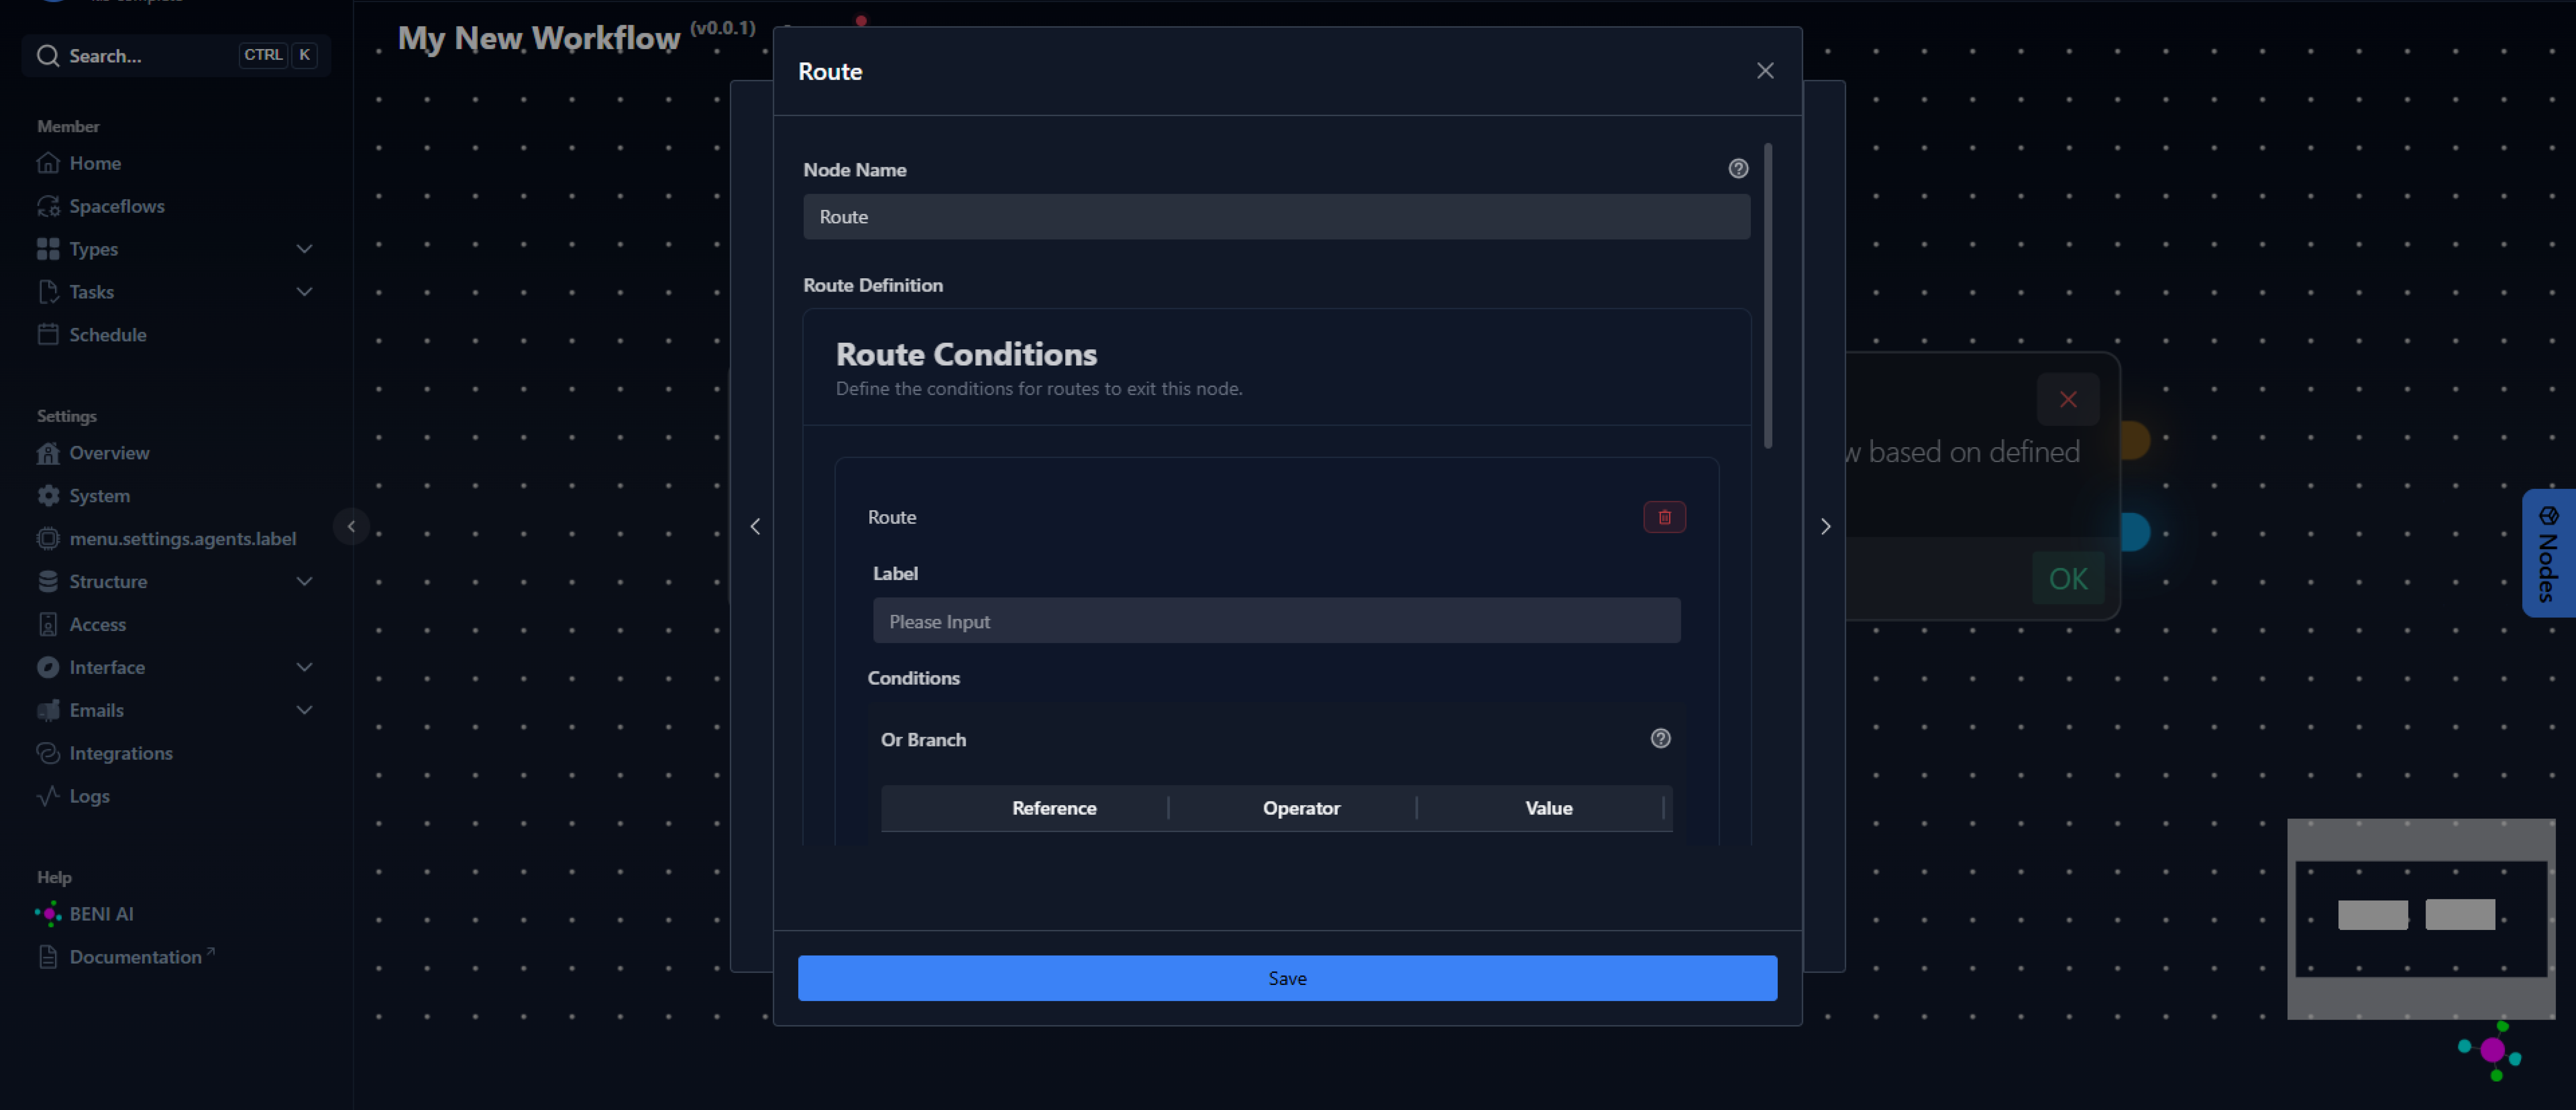2576x1110 pixels.
Task: Click the Access badge icon
Action: (48, 624)
